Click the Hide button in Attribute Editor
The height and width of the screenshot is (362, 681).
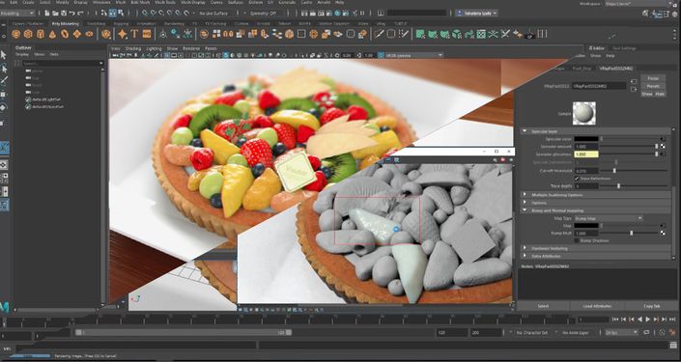tap(660, 94)
